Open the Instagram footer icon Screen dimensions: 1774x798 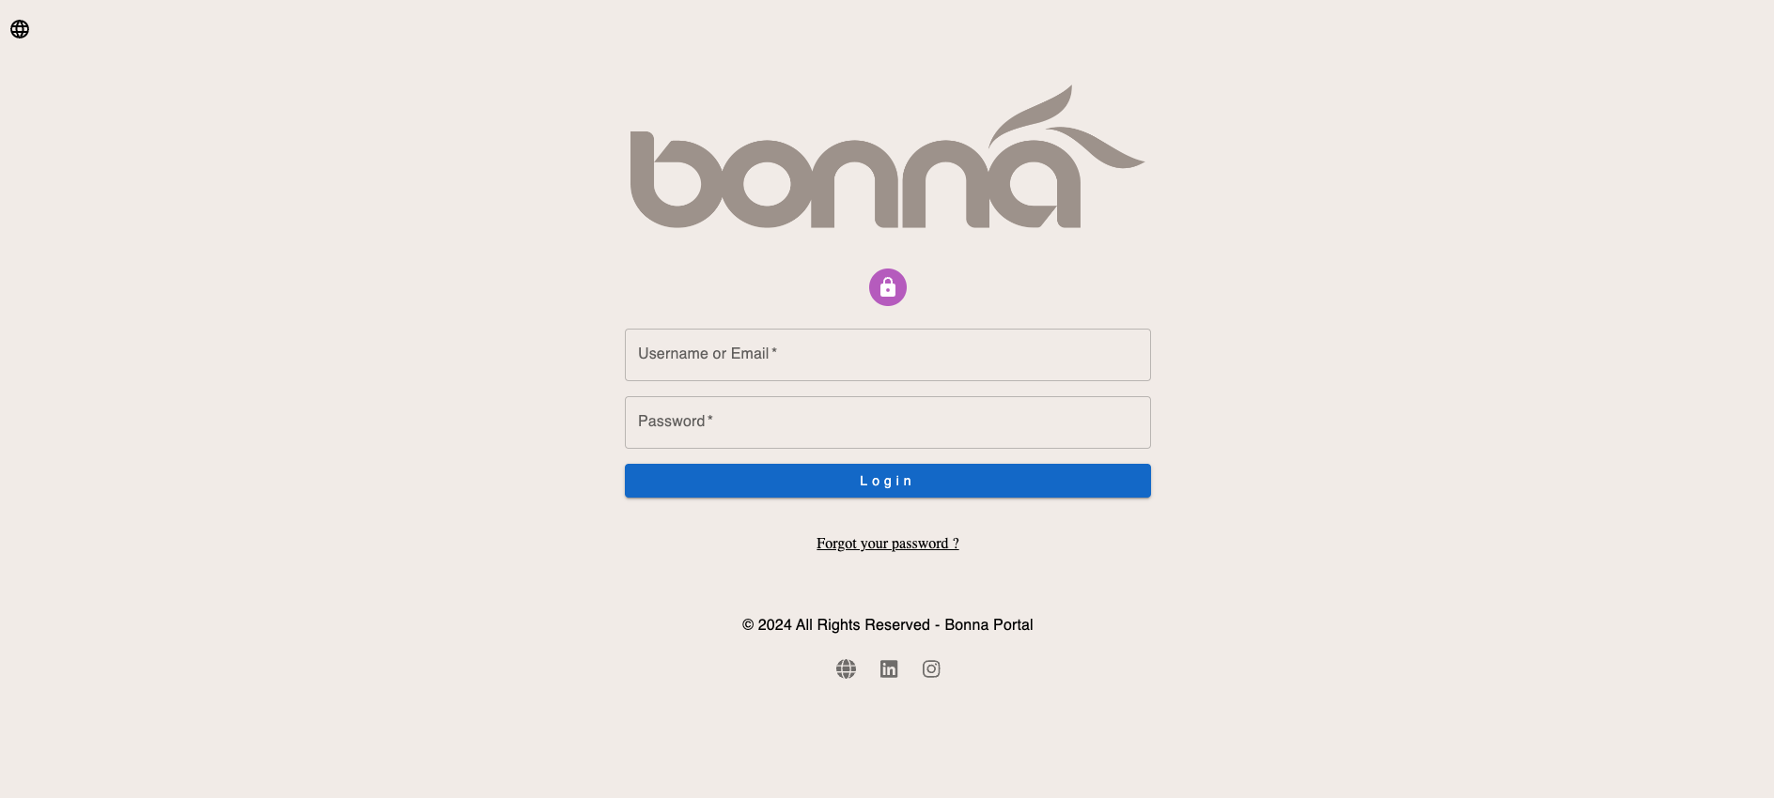[931, 668]
